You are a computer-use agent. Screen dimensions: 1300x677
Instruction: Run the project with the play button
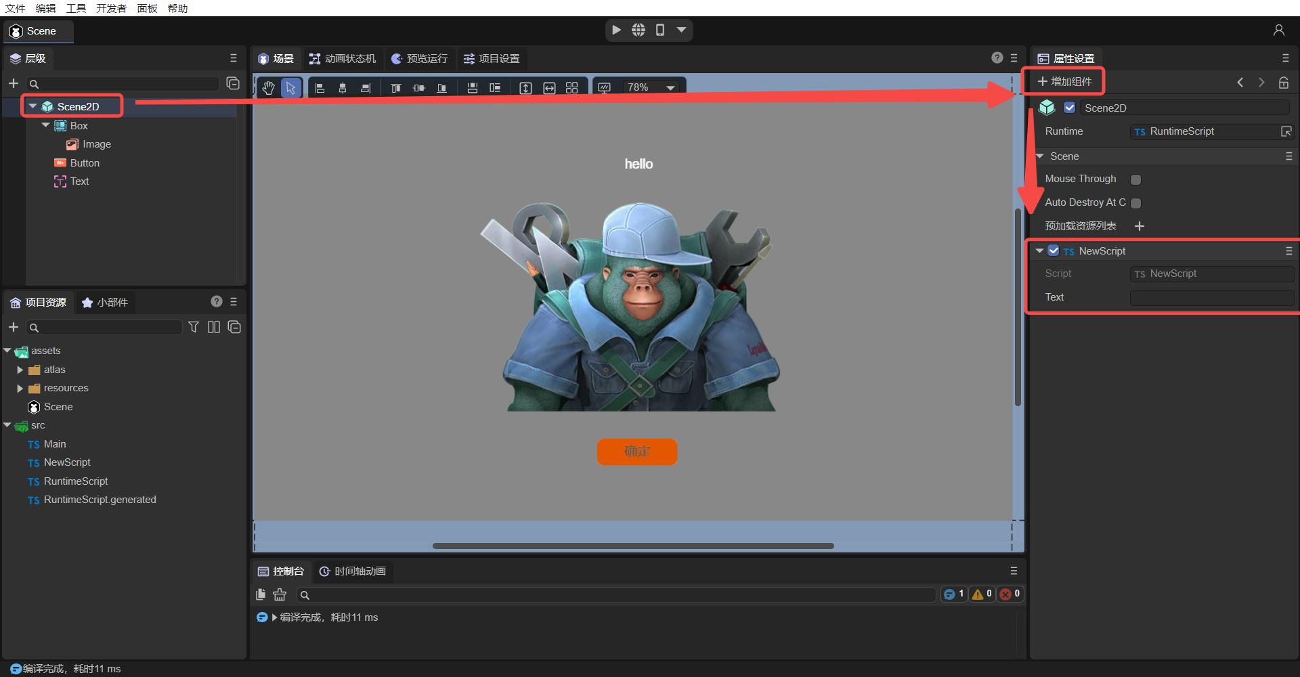616,30
